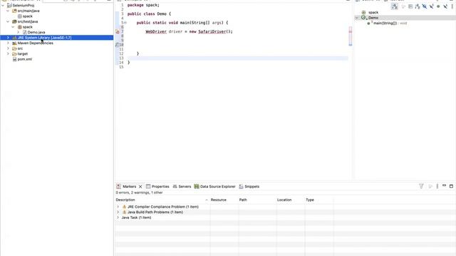Expand the Java Task entry
Image resolution: width=456 pixels, height=256 pixels.
coord(118,218)
